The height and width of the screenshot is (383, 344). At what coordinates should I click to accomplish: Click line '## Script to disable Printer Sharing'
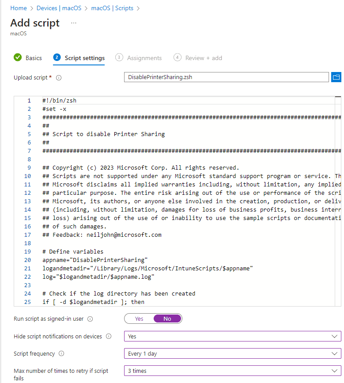click(x=103, y=134)
